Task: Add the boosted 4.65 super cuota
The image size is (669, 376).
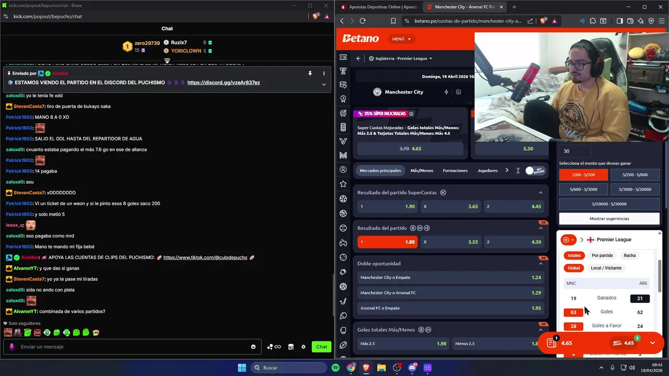Action: point(410,149)
